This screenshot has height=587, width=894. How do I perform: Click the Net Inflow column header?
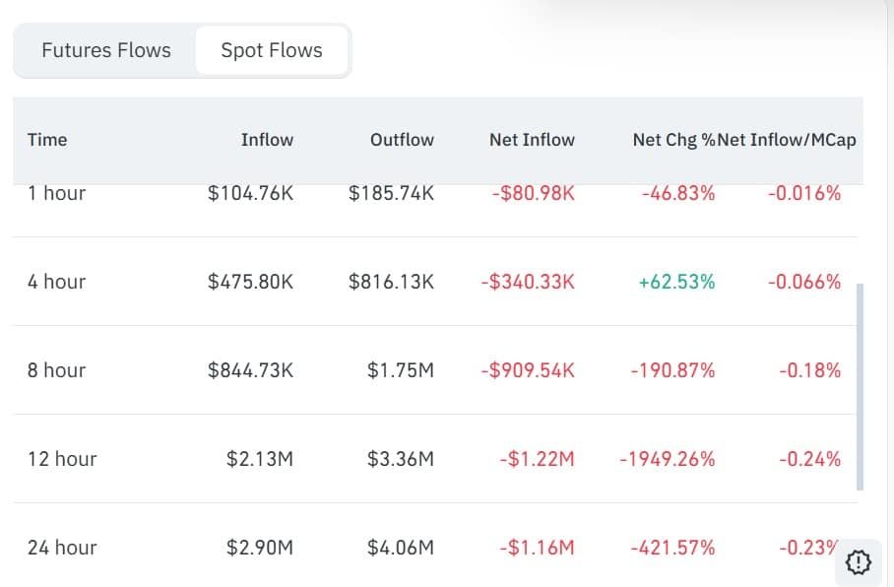click(532, 140)
